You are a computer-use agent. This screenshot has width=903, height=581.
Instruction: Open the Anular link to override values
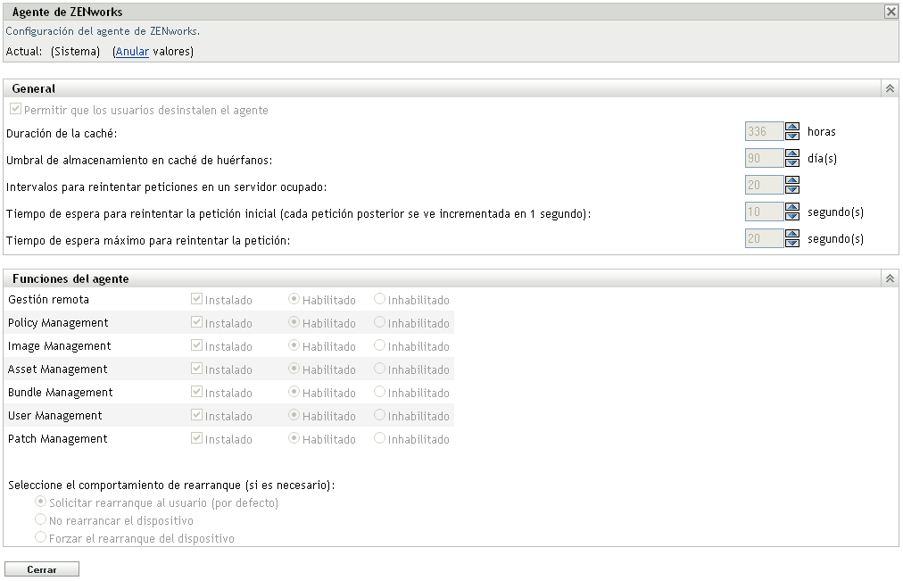[x=131, y=51]
